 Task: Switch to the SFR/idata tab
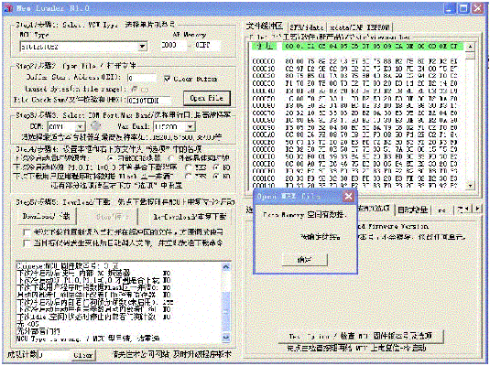pos(307,27)
